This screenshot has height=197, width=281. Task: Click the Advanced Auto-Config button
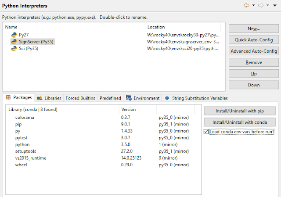254,51
